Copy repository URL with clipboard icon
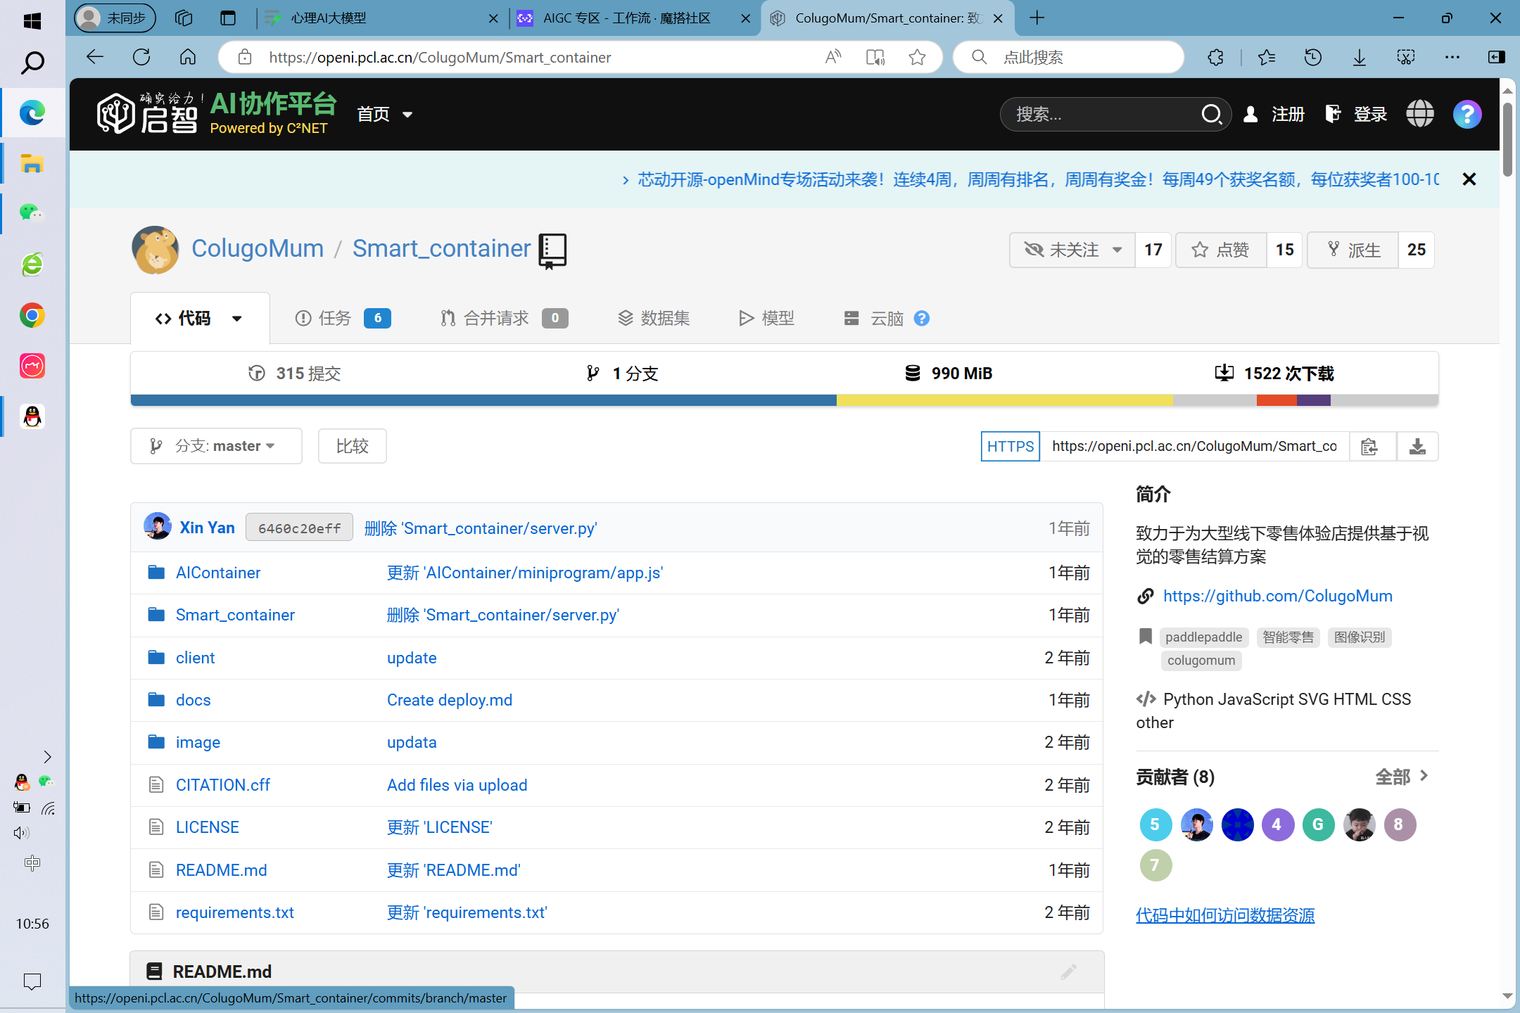This screenshot has width=1520, height=1013. click(1369, 446)
